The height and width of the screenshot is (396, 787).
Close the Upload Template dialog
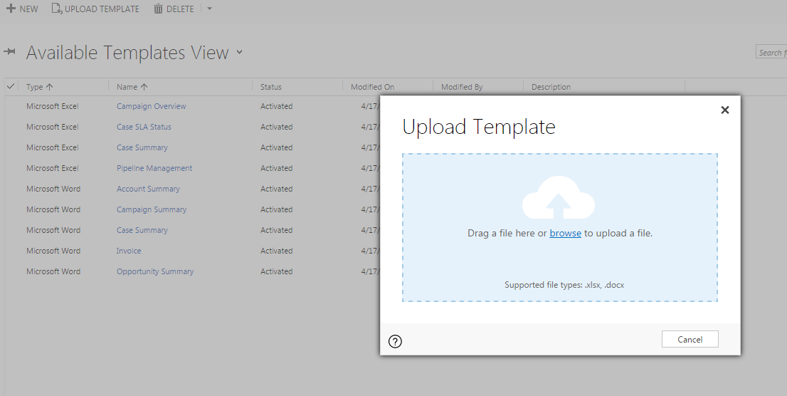[x=725, y=110]
